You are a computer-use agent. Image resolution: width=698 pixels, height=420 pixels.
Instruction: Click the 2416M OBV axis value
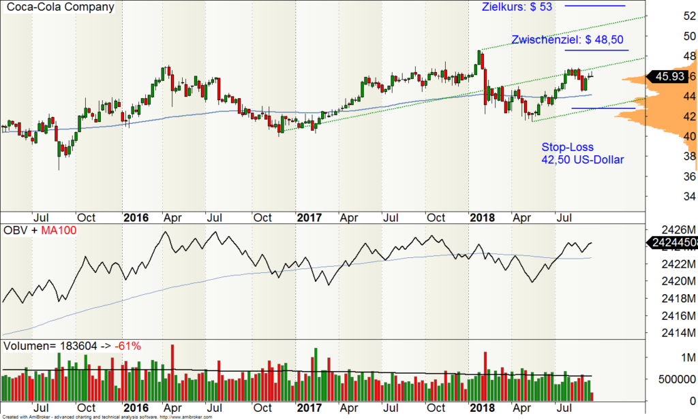678,316
